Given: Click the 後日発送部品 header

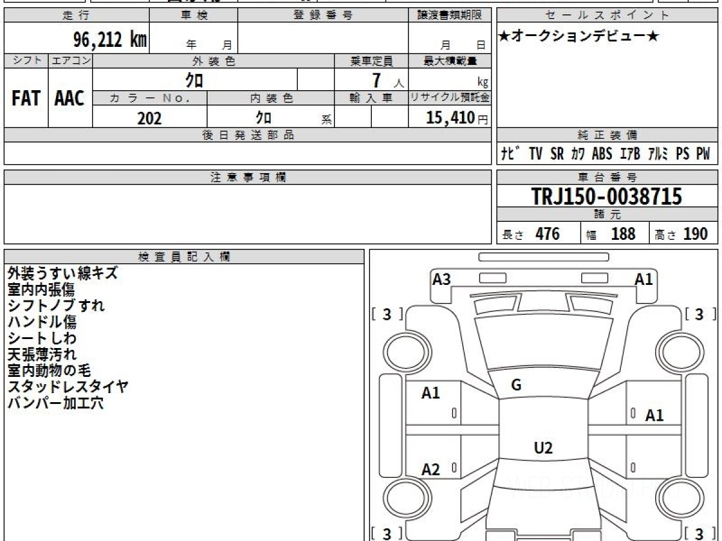Looking at the screenshot, I should coord(248,135).
